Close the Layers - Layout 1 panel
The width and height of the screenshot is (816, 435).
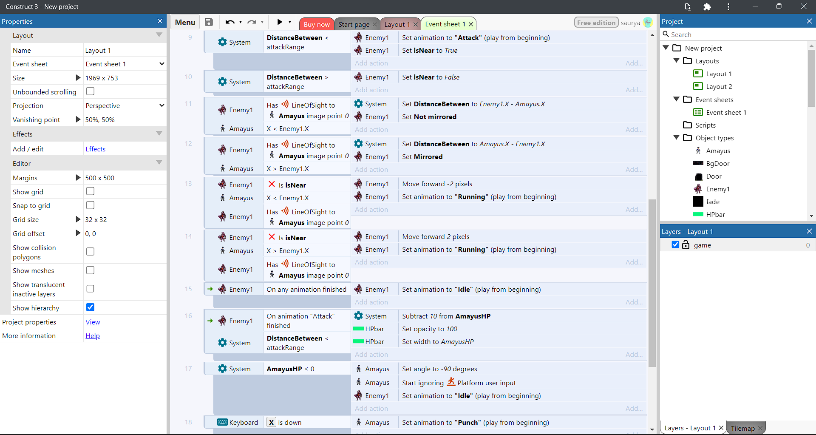point(809,231)
